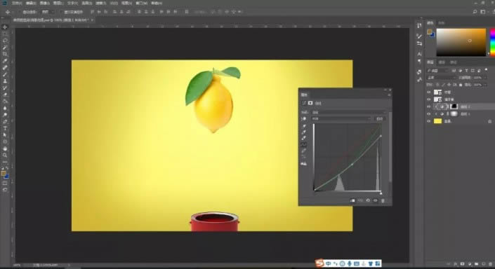495x269 pixels.
Task: Click the Sogou input method icon
Action: [x=319, y=263]
